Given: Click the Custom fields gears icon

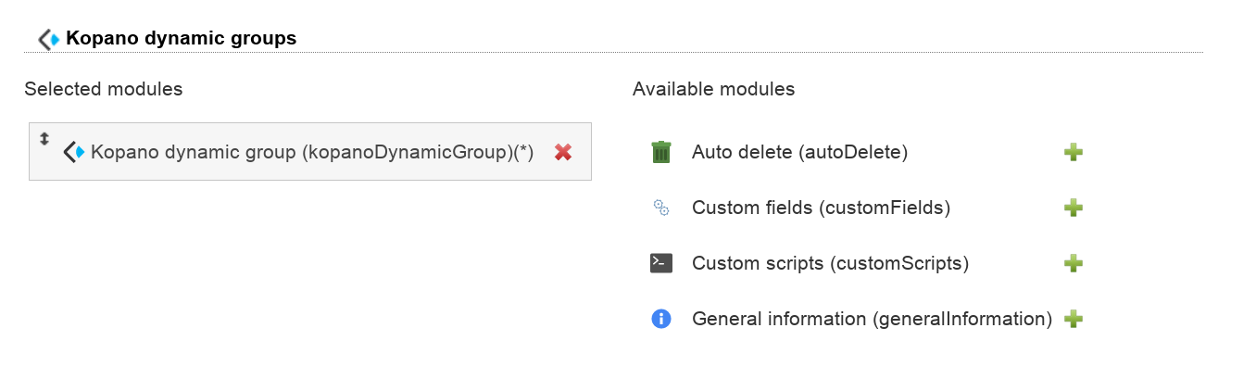Looking at the screenshot, I should click(x=660, y=208).
